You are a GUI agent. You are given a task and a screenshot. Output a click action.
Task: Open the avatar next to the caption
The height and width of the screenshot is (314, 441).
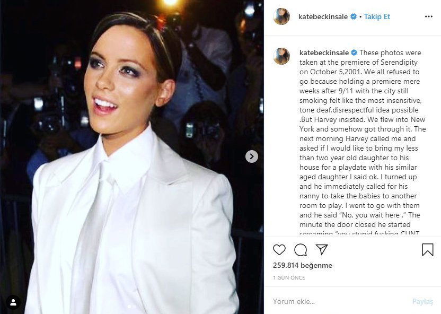coord(281,56)
